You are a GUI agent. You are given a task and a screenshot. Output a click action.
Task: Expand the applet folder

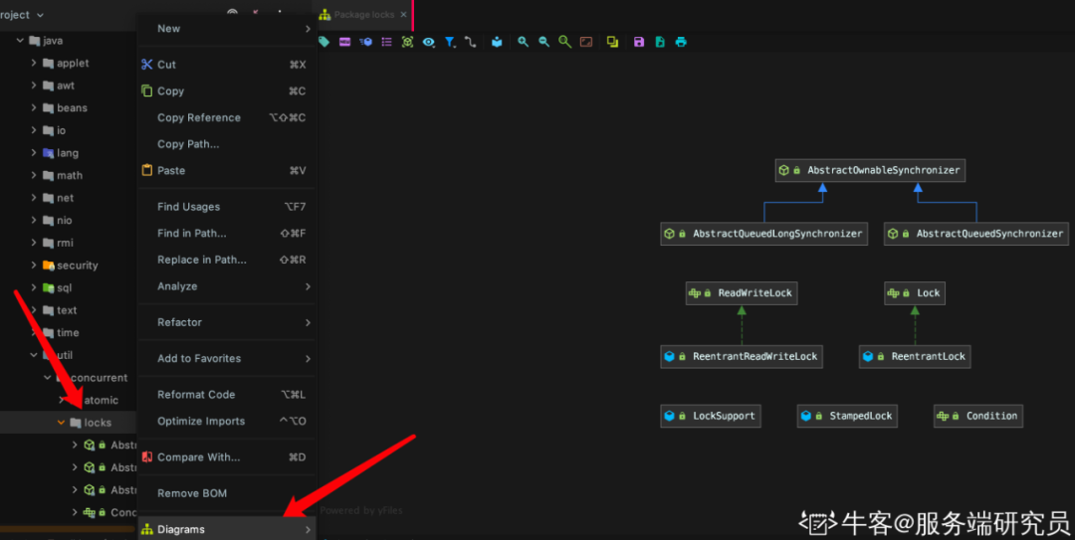pos(34,63)
